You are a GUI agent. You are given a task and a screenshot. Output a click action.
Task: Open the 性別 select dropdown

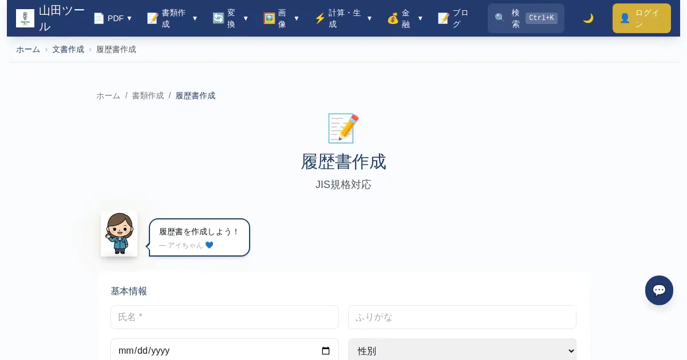tap(462, 351)
